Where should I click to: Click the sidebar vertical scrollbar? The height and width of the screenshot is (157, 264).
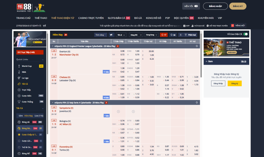pyautogui.click(x=47, y=84)
